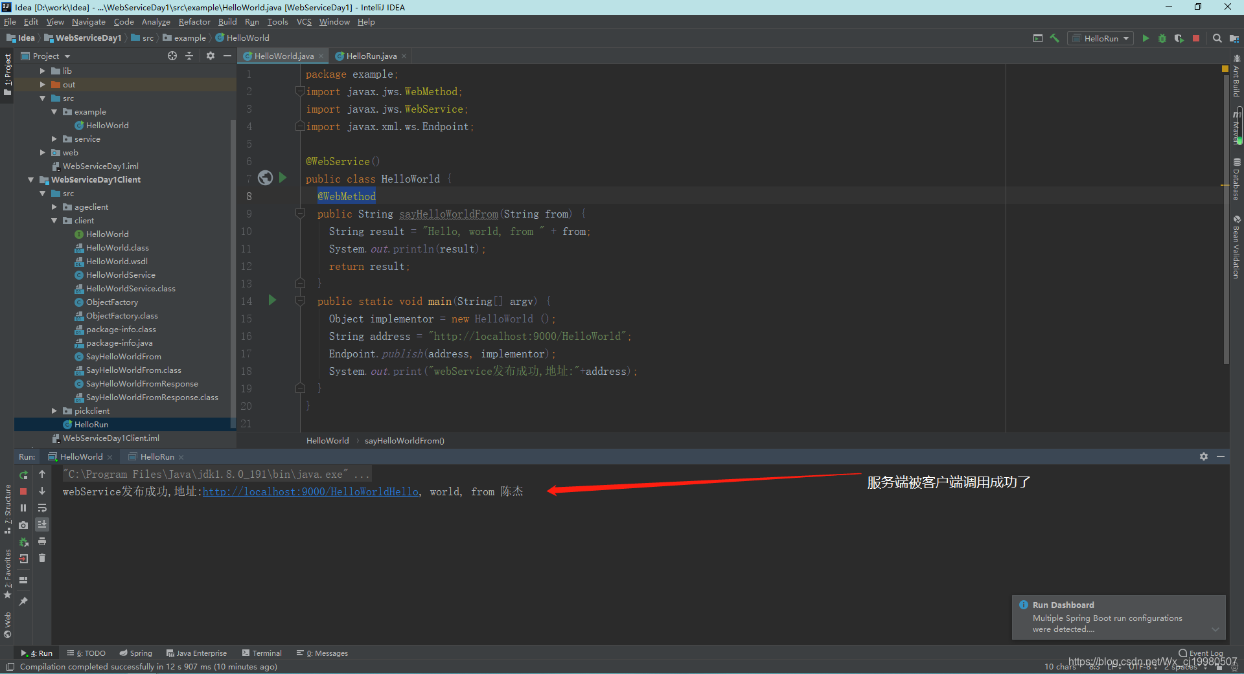Expand the web folder
Viewport: 1244px width, 674px height.
pos(42,153)
